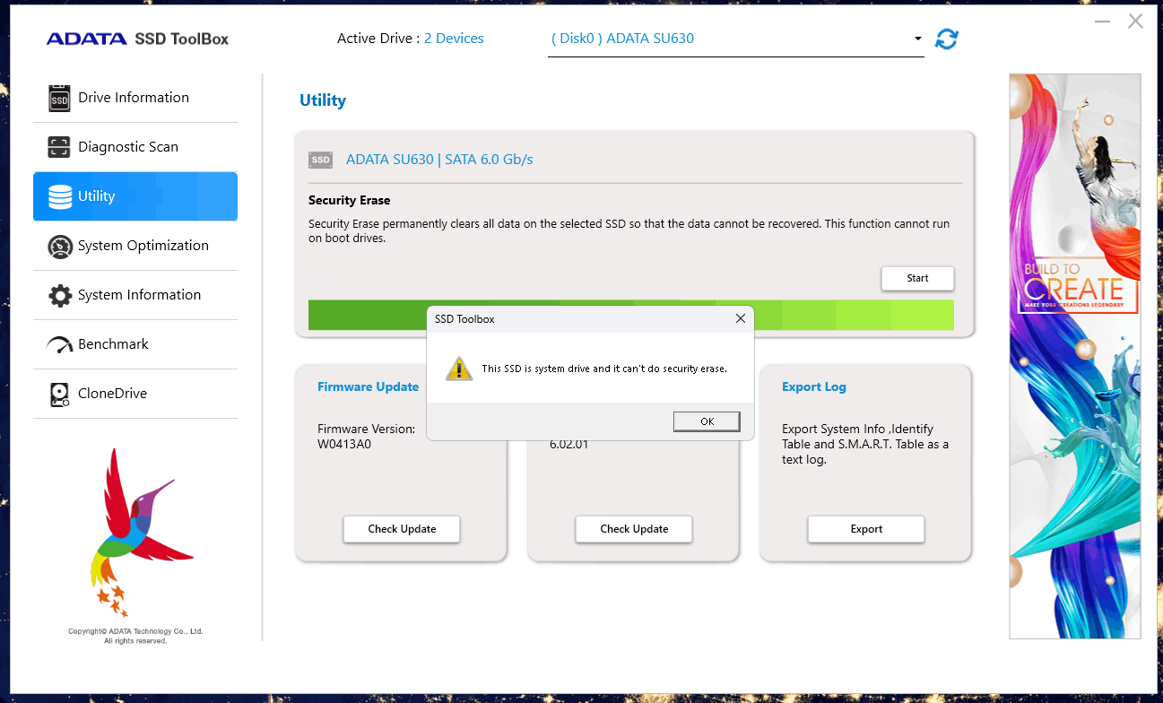Click the ADATA SU630 | SATA 6.0 Gb/s label
The image size is (1163, 703).
point(439,160)
